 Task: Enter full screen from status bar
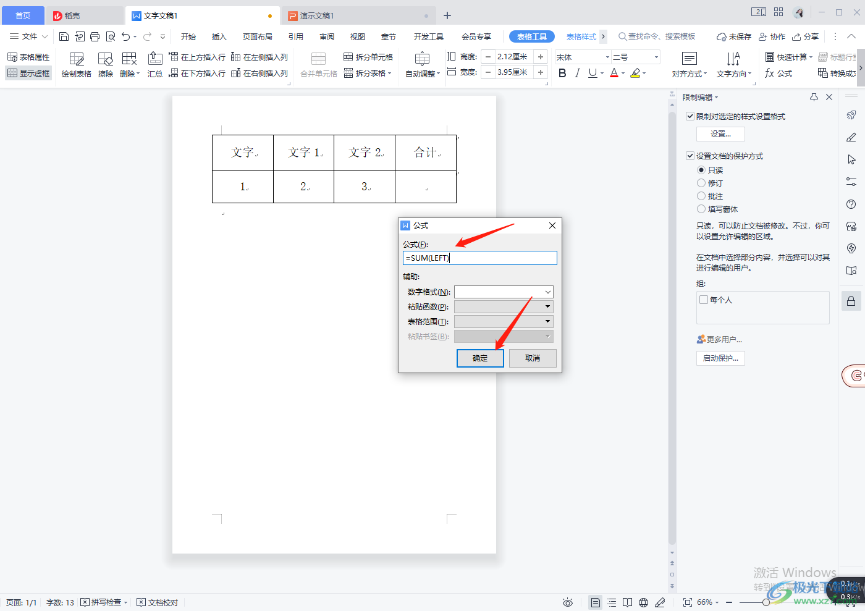click(x=687, y=602)
